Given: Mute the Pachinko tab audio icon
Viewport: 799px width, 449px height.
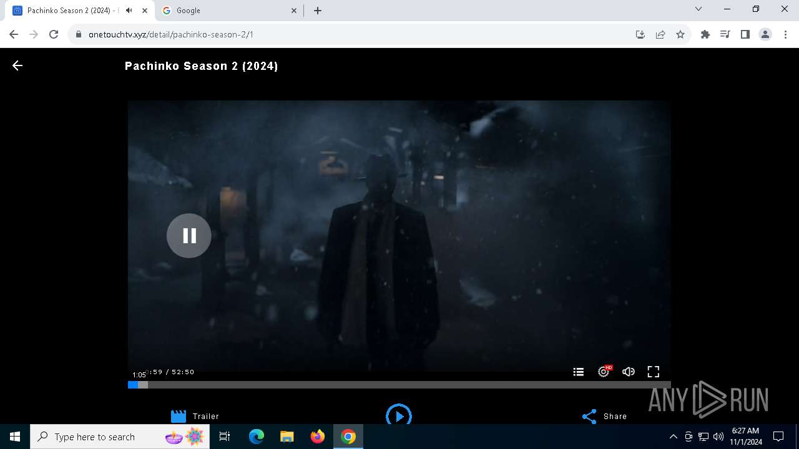Looking at the screenshot, I should pos(129,11).
